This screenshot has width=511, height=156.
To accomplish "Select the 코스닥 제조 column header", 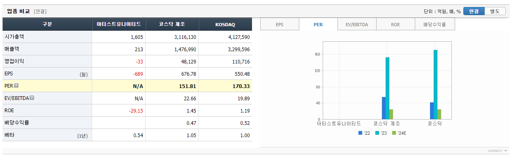I will pos(172,25).
